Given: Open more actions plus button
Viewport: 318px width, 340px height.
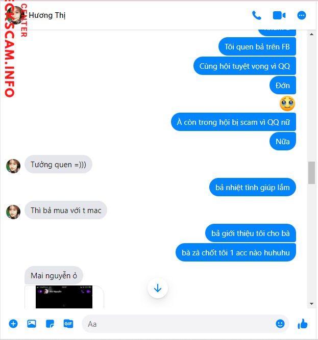Looking at the screenshot, I should (x=13, y=324).
